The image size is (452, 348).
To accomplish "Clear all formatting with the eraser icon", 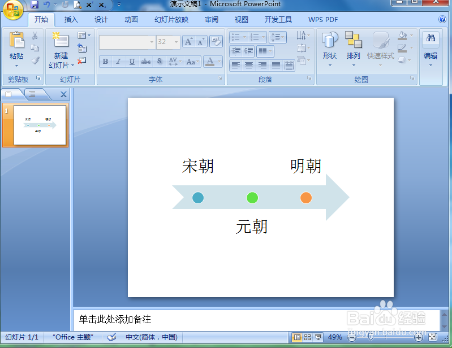I will [216, 41].
